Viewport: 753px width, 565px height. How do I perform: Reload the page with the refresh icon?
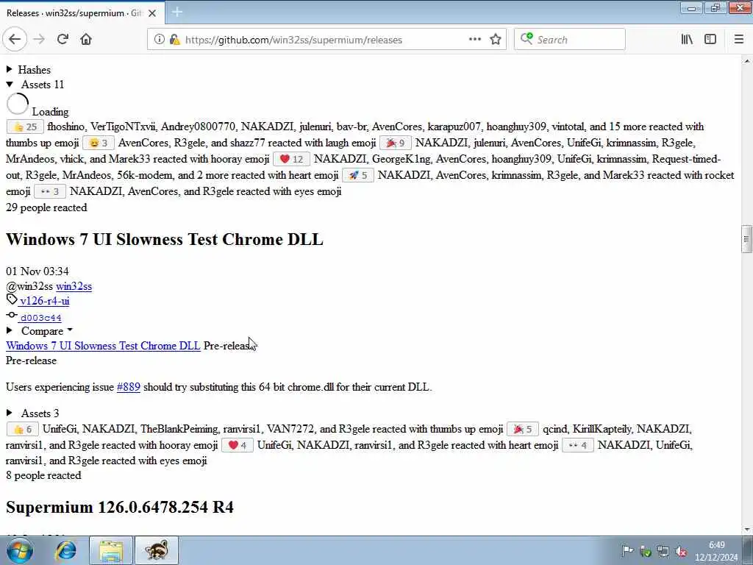63,40
